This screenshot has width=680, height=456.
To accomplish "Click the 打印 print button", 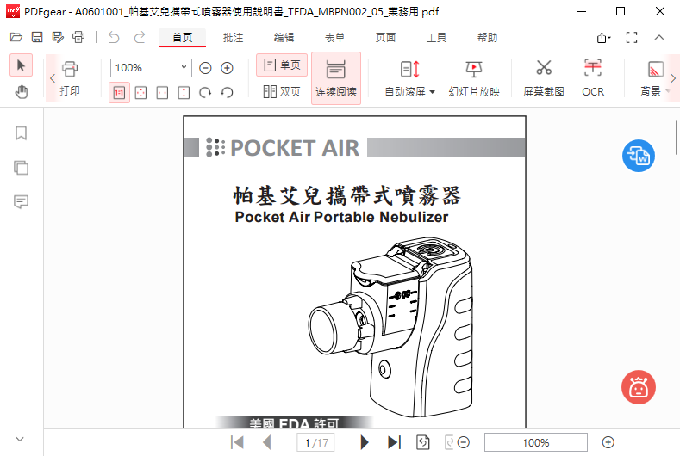I will 70,78.
